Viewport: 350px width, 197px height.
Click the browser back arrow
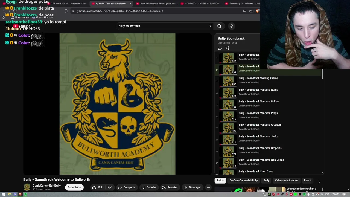(x=4, y=11)
